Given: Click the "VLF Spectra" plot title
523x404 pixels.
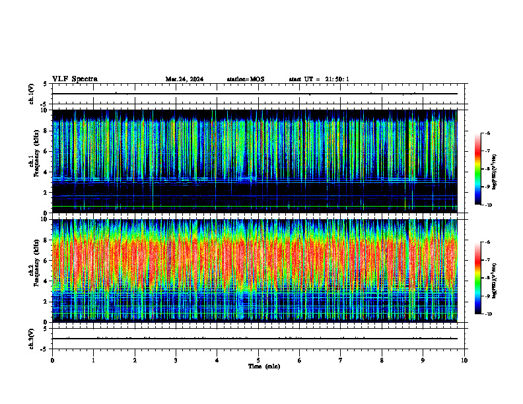Looking at the screenshot, I should pos(75,79).
